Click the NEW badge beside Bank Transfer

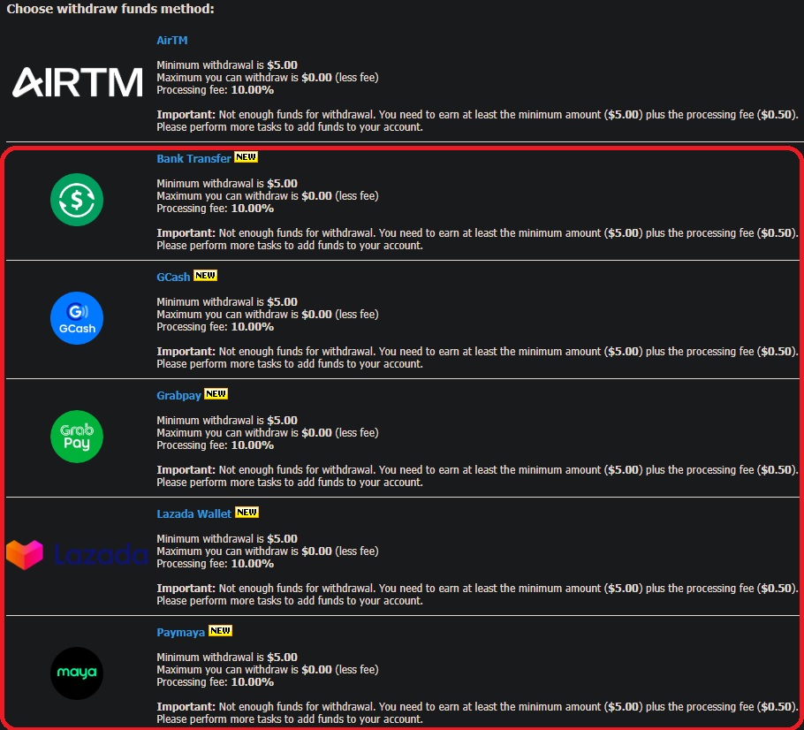coord(247,157)
